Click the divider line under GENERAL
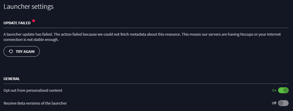This screenshot has width=293, height=111. [146, 84]
